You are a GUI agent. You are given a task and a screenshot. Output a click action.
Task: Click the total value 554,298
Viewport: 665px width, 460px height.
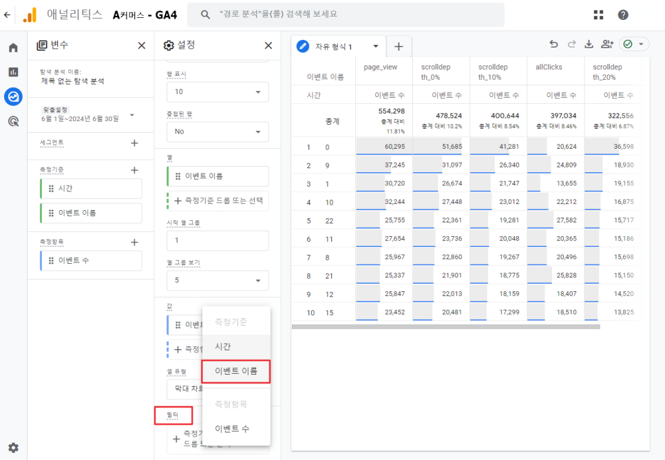click(x=392, y=111)
